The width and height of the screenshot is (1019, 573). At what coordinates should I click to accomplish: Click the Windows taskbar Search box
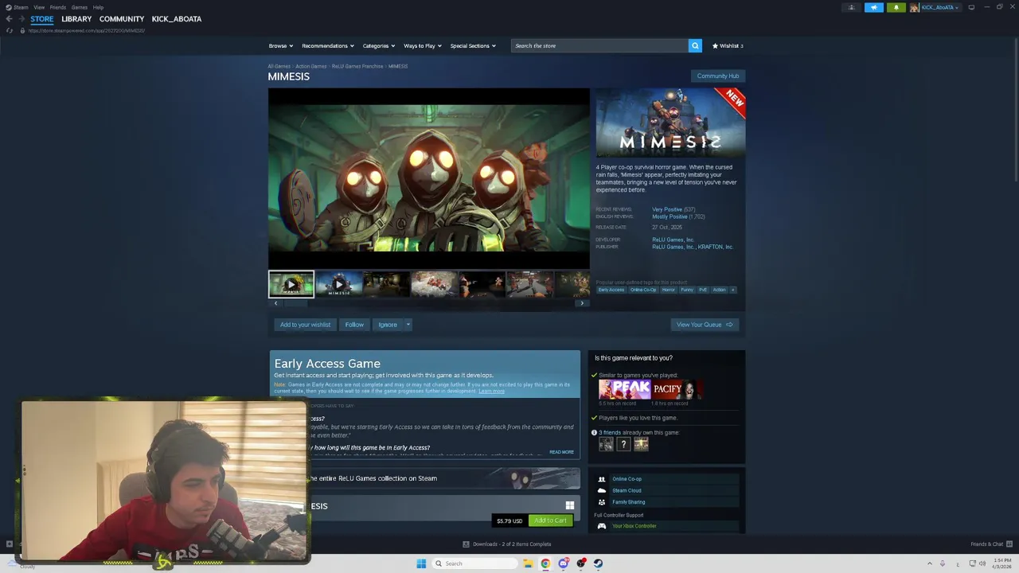[x=474, y=563]
